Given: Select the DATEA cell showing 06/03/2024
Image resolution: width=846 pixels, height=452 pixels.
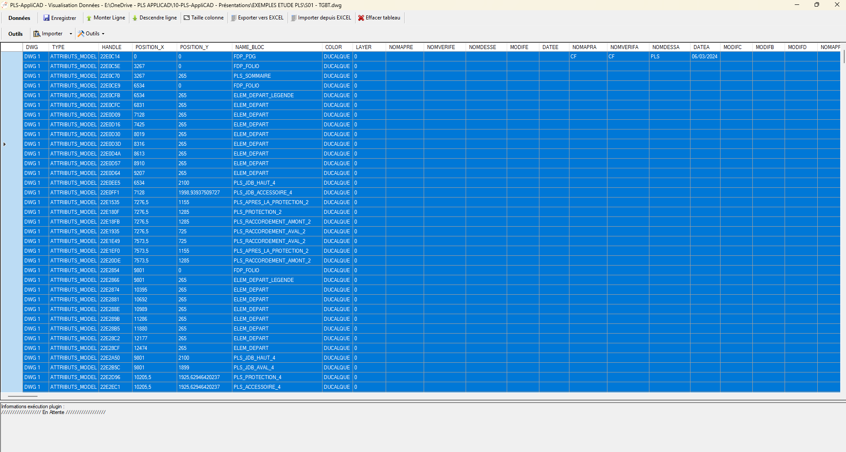Looking at the screenshot, I should [705, 56].
